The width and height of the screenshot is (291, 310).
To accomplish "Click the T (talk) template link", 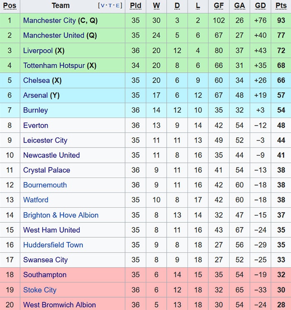I will click(111, 6).
